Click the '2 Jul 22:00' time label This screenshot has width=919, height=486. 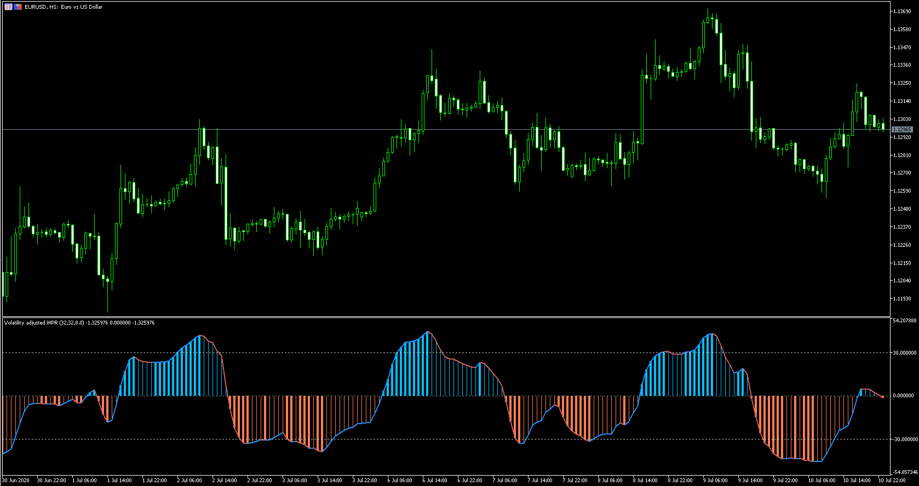260,481
